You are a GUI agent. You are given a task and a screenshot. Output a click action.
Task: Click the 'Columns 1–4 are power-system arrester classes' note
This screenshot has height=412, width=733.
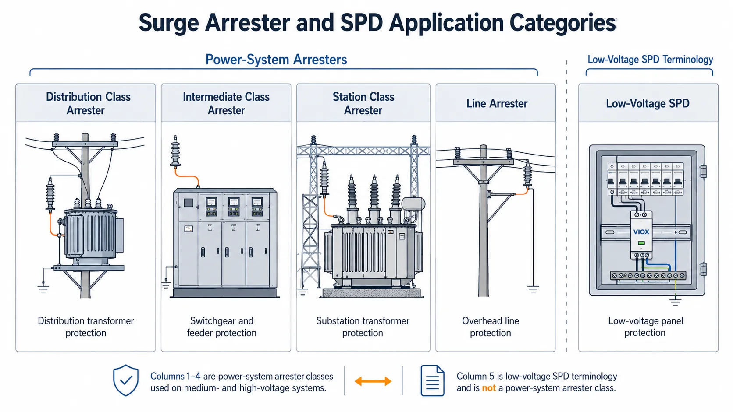(x=242, y=382)
